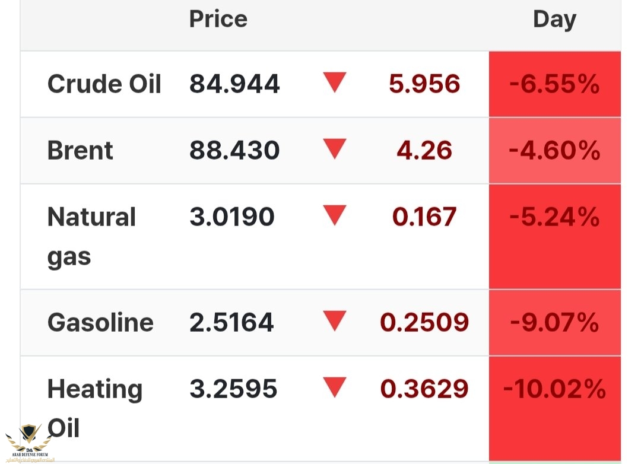Click the Natural gas change value 0.167

point(424,217)
